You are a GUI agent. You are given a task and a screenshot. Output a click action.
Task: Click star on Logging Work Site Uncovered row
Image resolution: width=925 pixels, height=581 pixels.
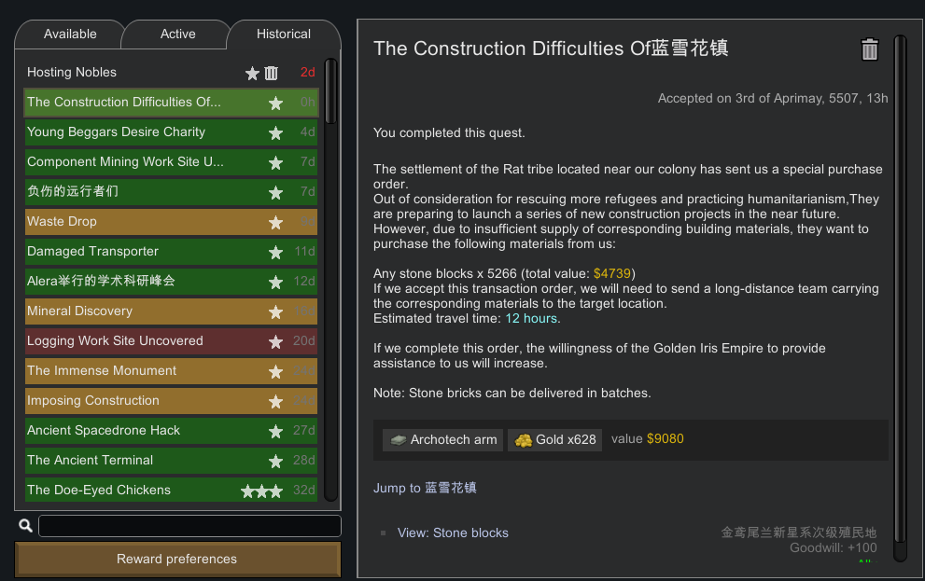pos(275,341)
